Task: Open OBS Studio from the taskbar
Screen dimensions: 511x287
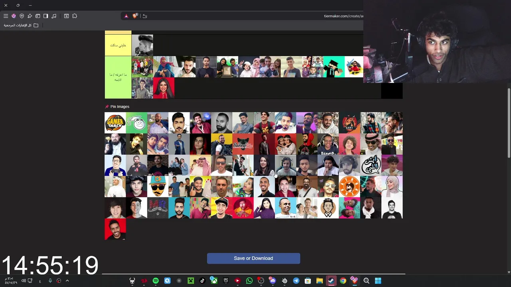Action: click(x=261, y=281)
